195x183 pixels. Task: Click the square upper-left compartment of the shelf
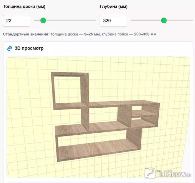coord(67,89)
